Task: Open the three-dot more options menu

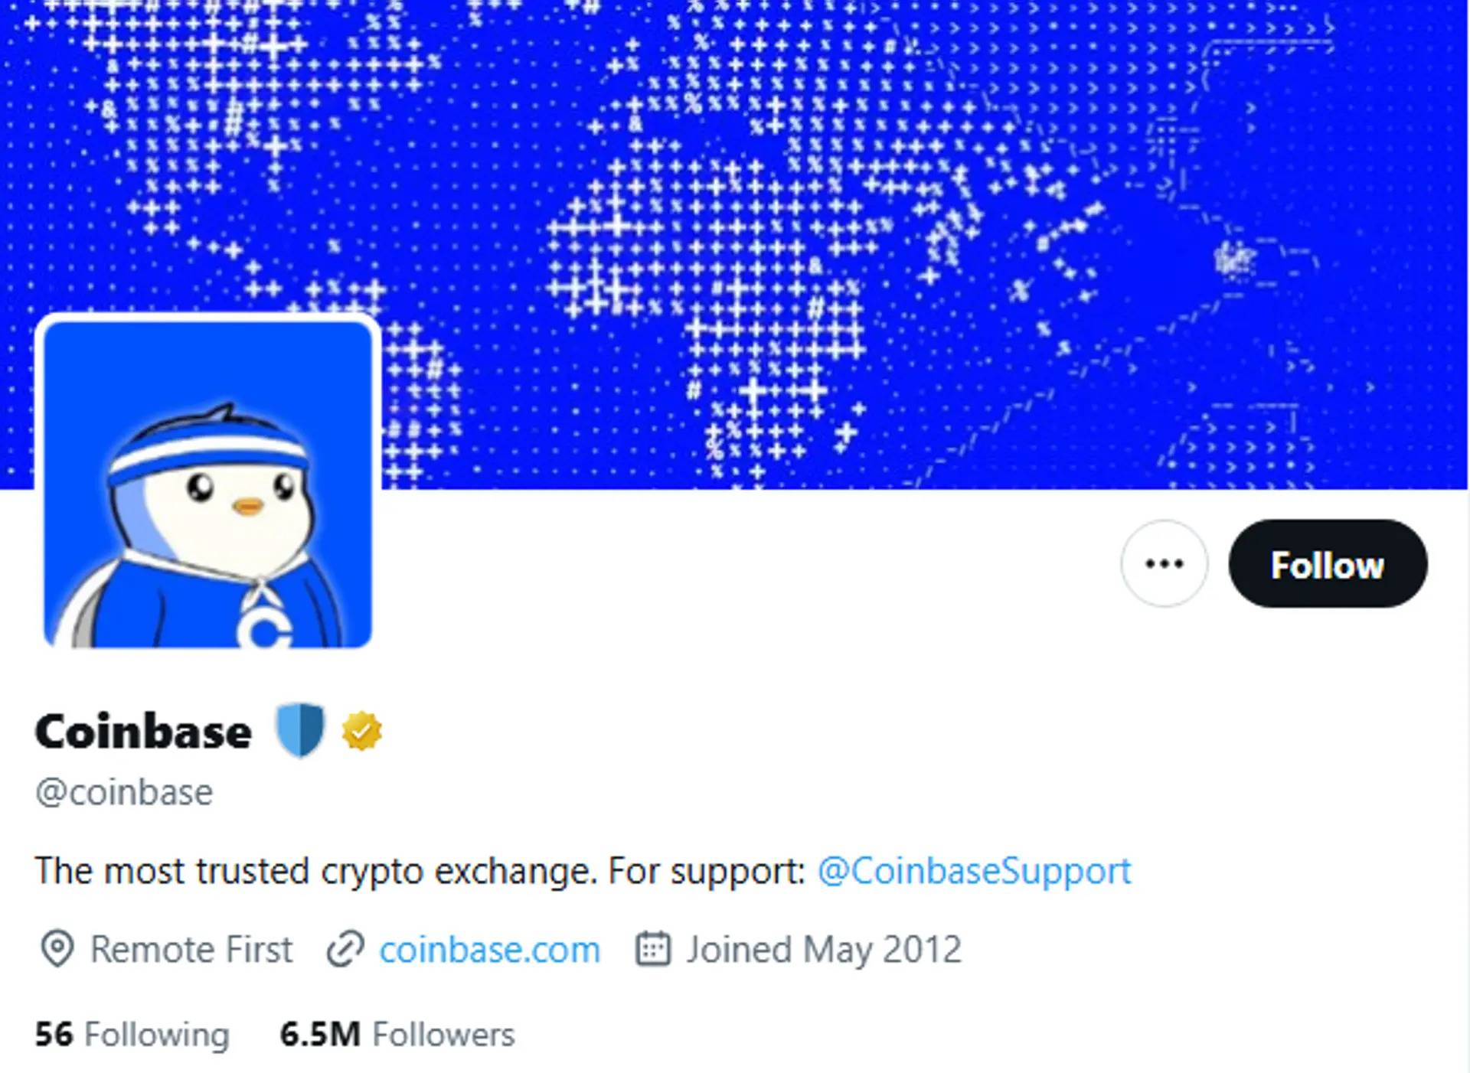Action: point(1164,564)
